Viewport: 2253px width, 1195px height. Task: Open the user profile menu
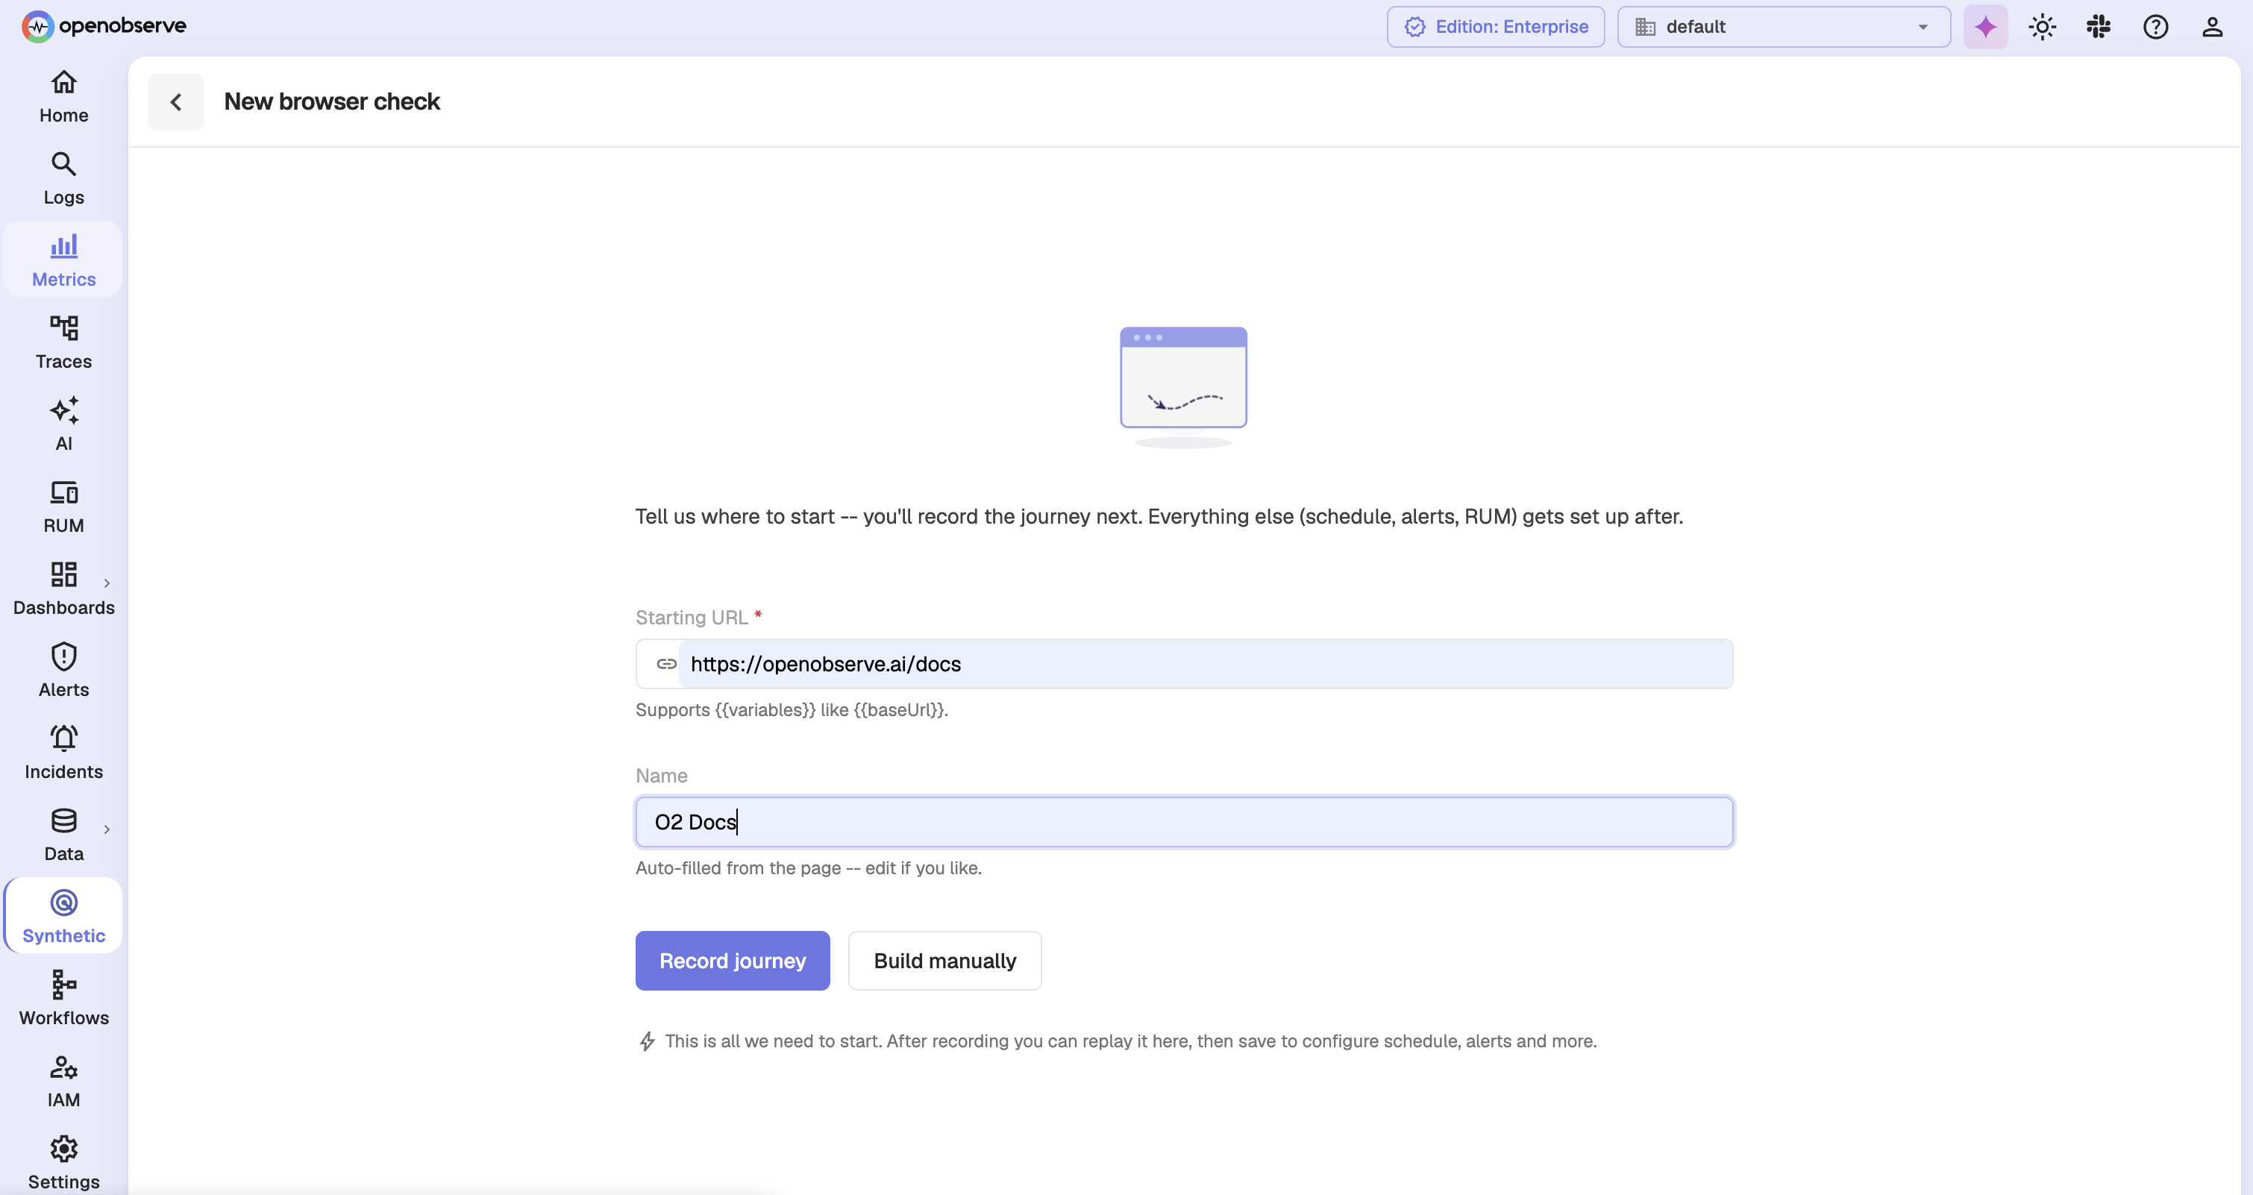pos(2212,27)
